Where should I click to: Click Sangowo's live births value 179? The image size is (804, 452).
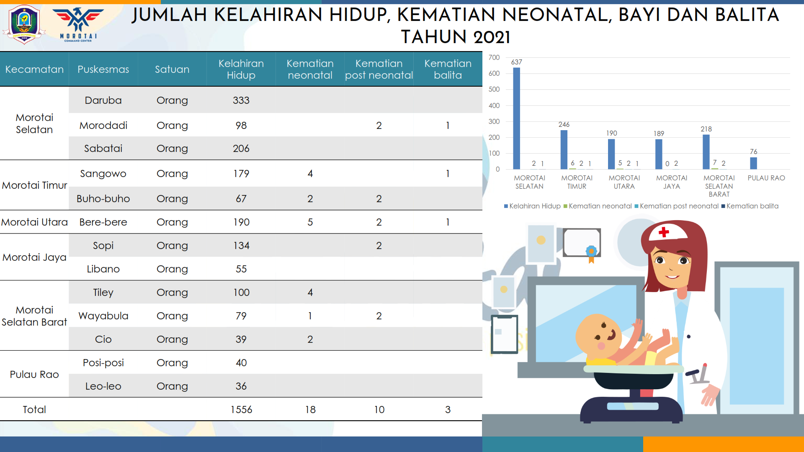pos(241,173)
